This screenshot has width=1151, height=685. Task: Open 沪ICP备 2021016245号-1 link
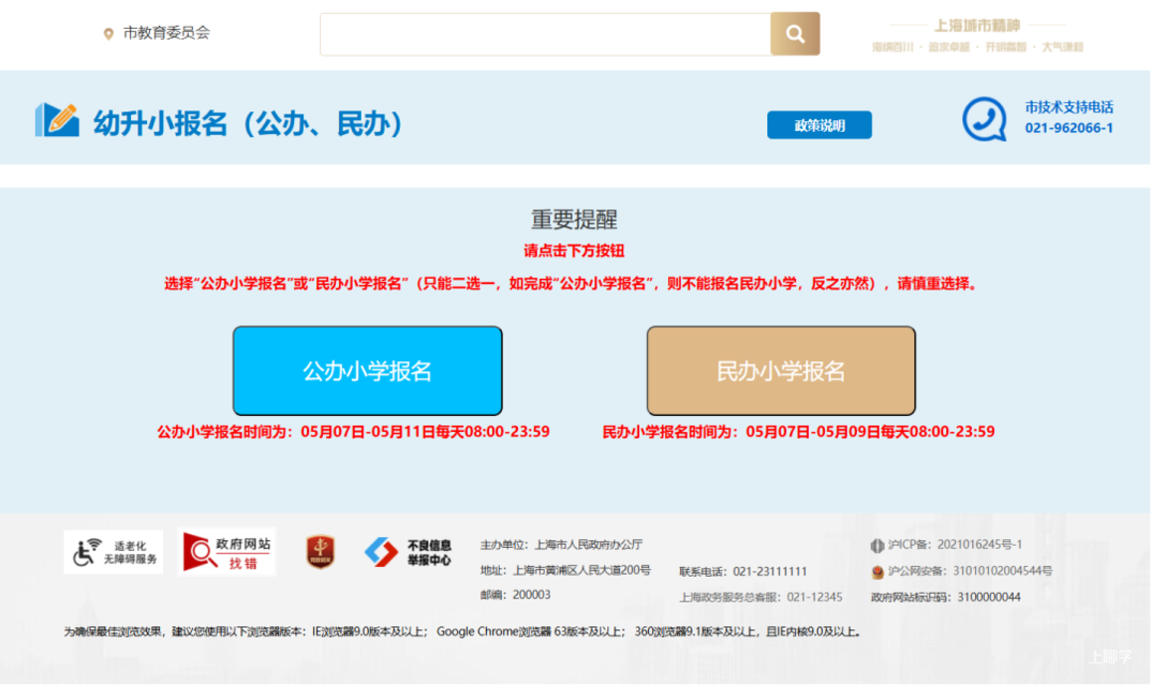955,545
